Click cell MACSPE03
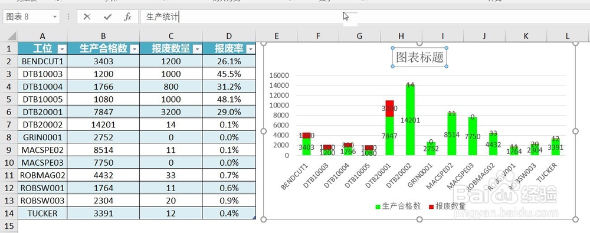590x233 pixels. (42, 163)
